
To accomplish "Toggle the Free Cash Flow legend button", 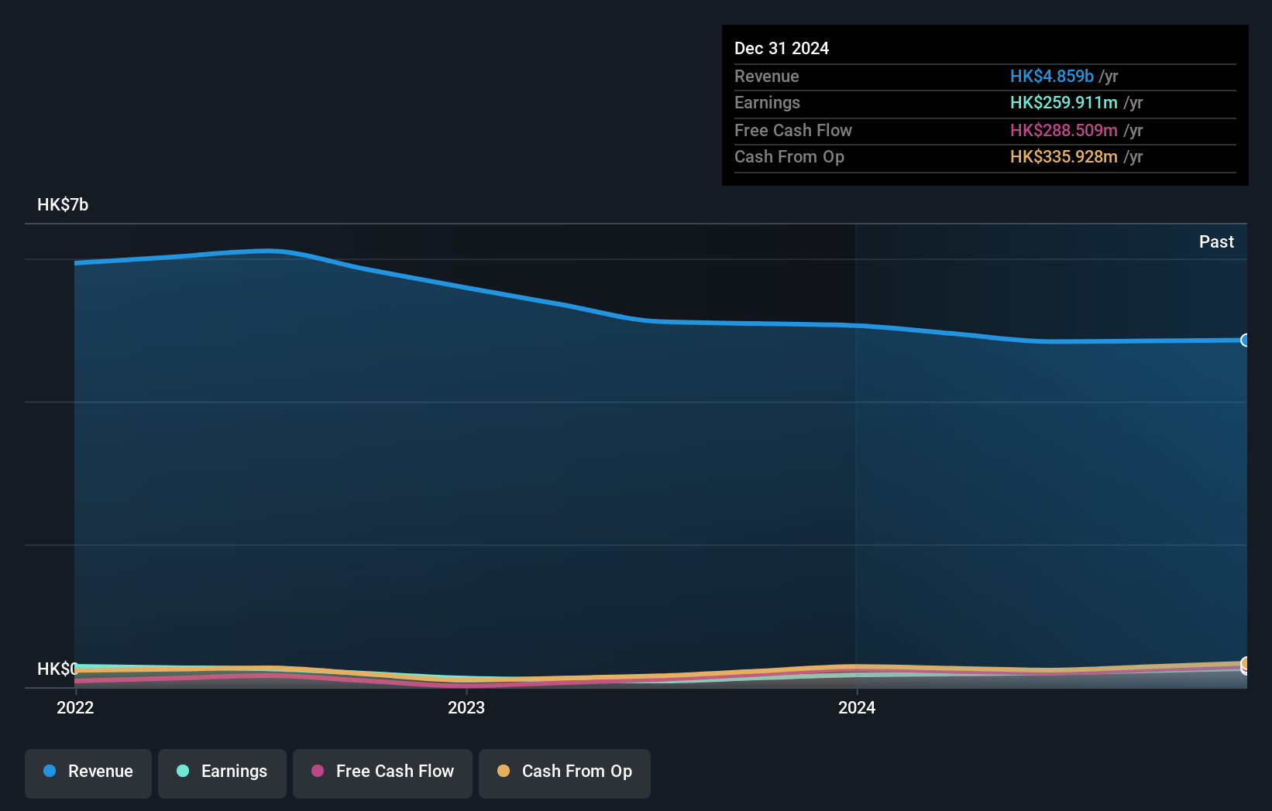I will pyautogui.click(x=383, y=773).
